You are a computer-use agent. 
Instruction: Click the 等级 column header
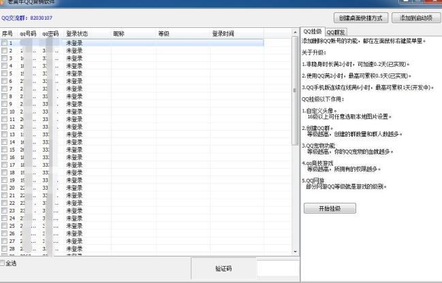pyautogui.click(x=183, y=34)
